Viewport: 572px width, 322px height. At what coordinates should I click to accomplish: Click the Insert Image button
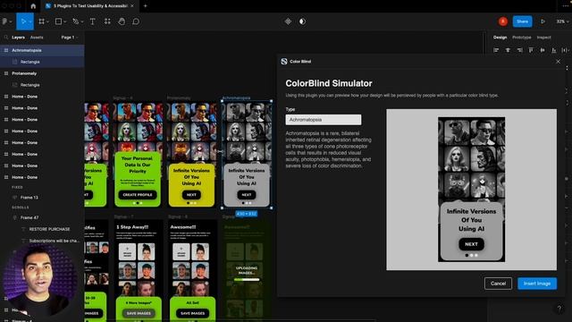click(537, 284)
